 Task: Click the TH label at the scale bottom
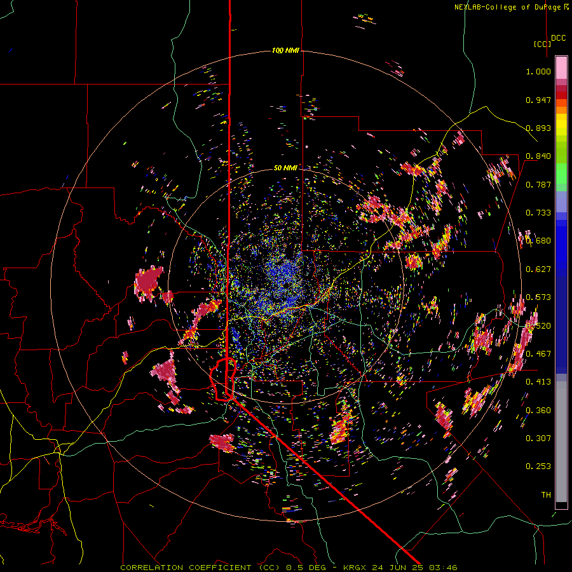click(x=546, y=495)
